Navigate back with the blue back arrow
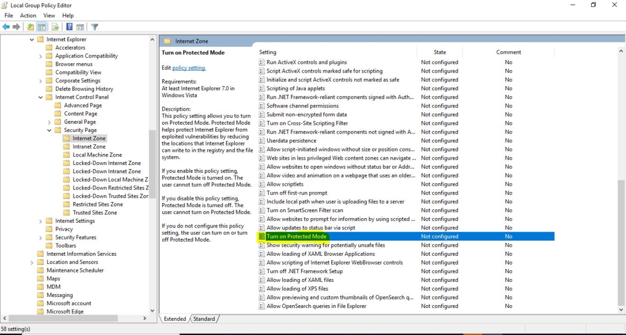This screenshot has height=335, width=626. [x=5, y=27]
